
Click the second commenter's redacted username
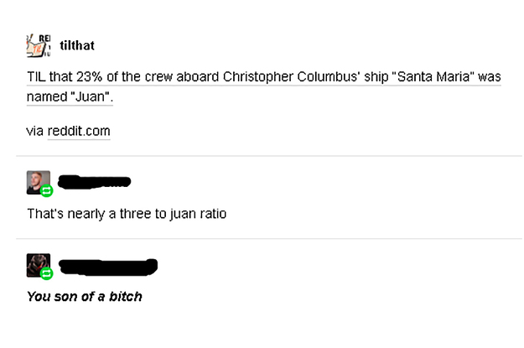[109, 267]
